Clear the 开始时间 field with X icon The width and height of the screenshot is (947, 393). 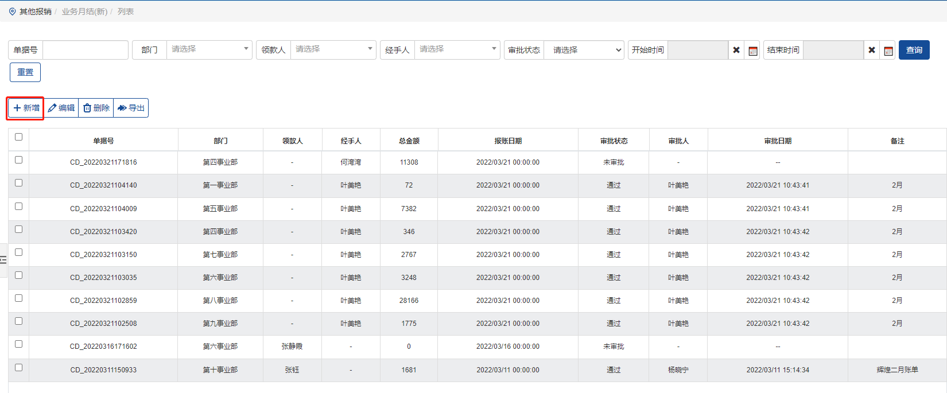736,50
